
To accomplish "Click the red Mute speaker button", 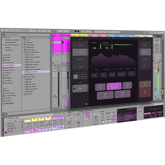I will click(145, 92).
